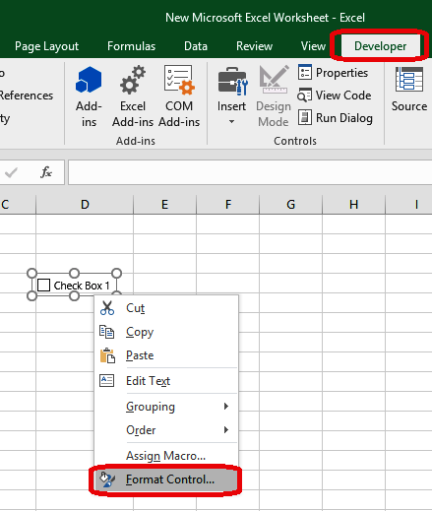
Task: Select Assign Macro... menu entry
Action: click(166, 456)
